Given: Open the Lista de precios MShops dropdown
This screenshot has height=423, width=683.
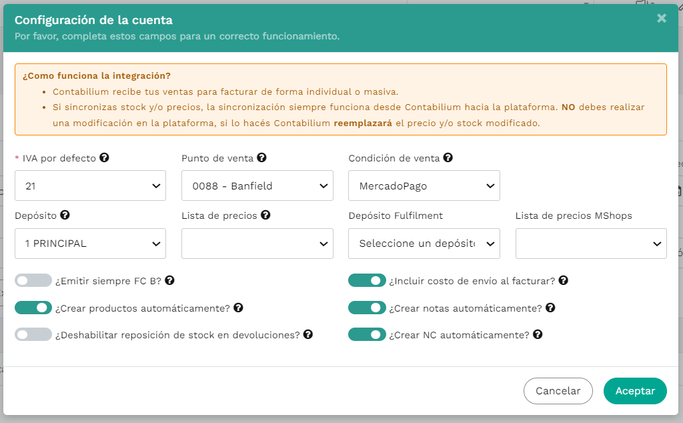Looking at the screenshot, I should [591, 244].
